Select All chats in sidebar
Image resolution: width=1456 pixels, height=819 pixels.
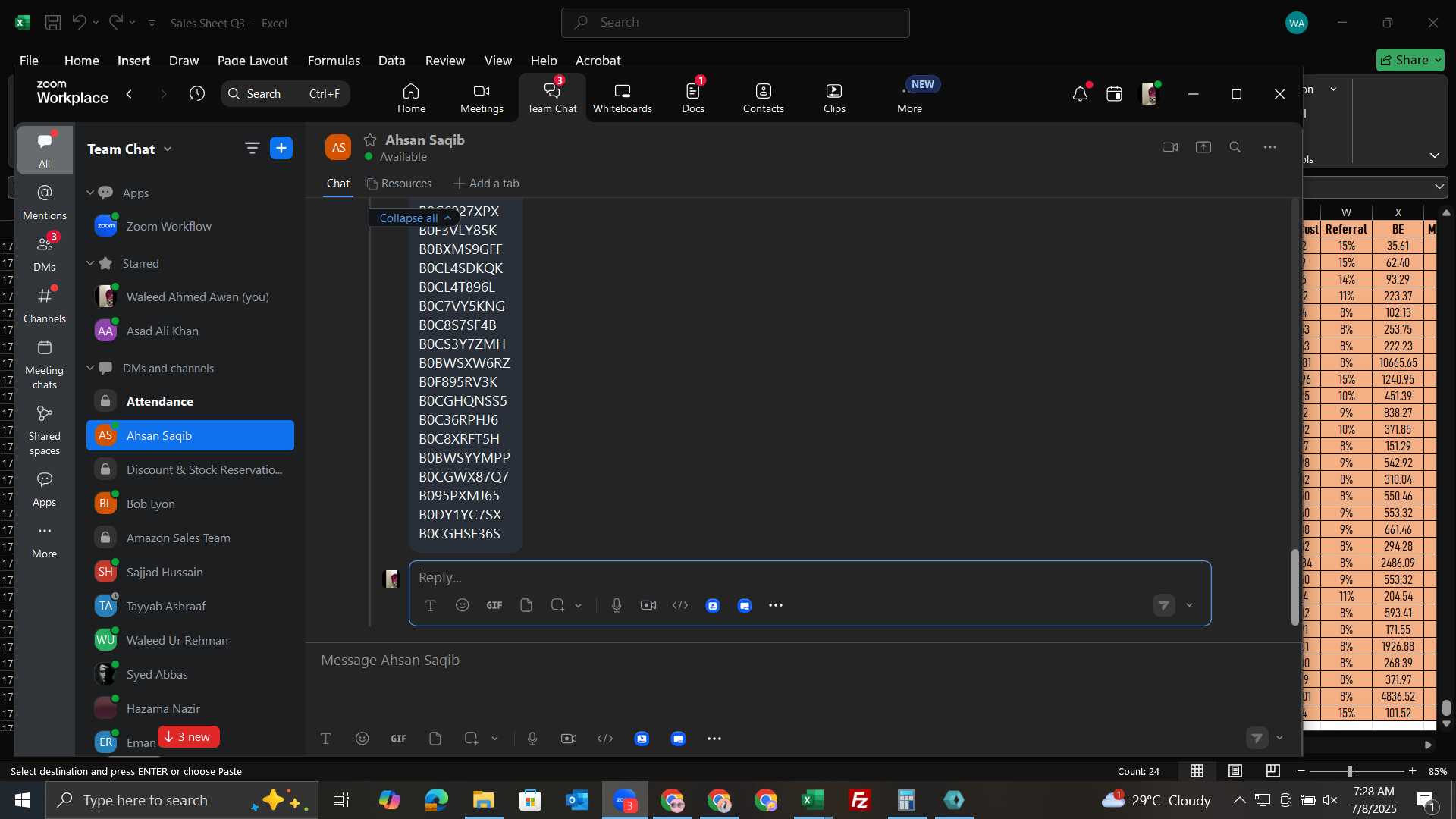coord(45,150)
